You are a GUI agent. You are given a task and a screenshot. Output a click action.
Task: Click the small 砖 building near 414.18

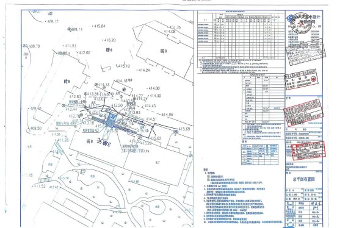pos(123,88)
